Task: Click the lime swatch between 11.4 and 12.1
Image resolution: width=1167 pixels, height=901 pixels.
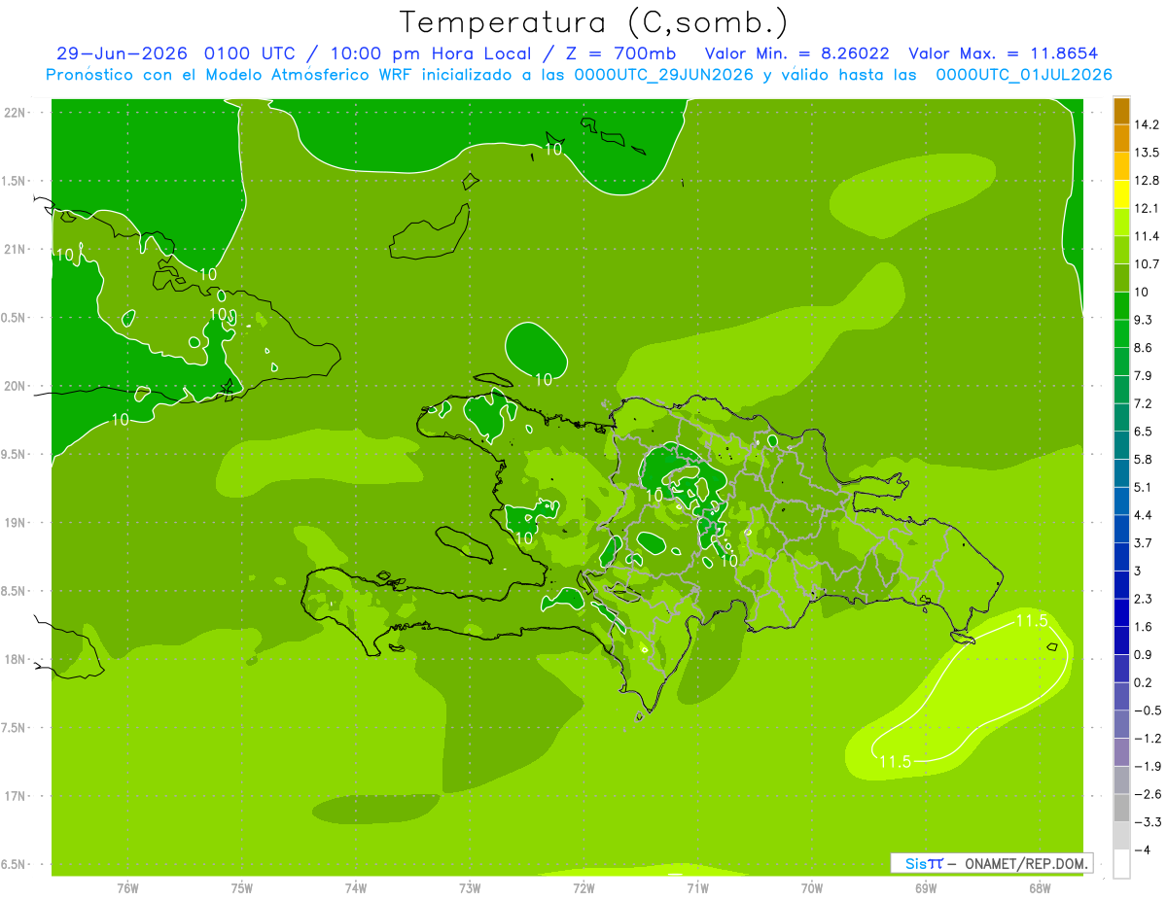Action: [1121, 222]
